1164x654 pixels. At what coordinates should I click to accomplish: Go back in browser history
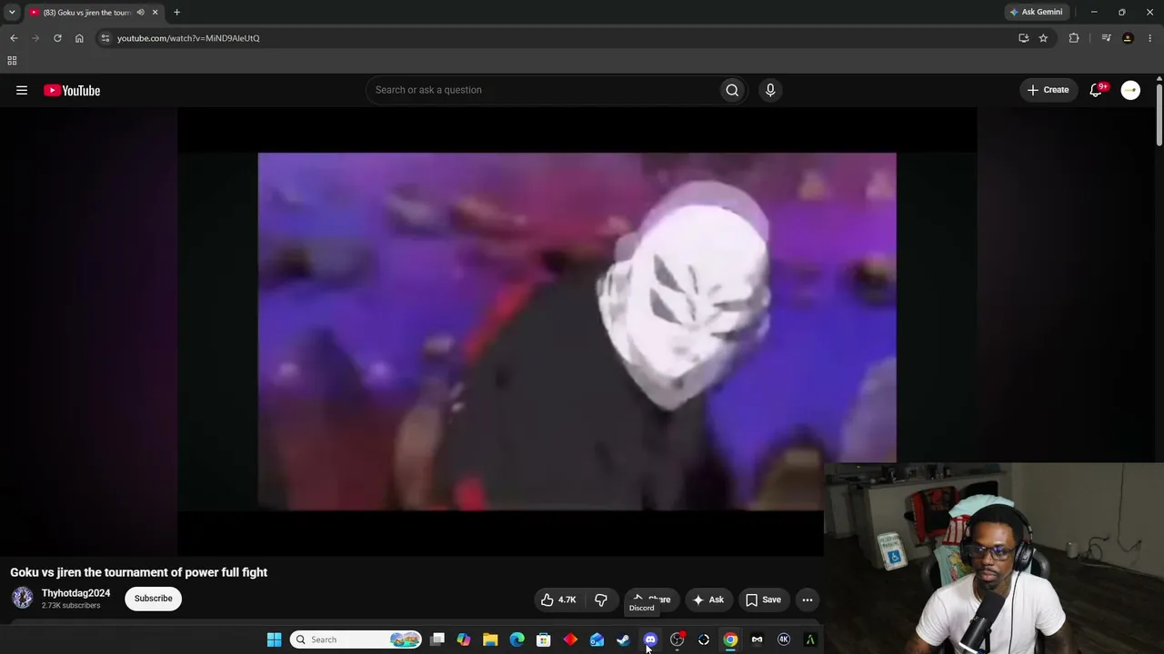coord(14,38)
